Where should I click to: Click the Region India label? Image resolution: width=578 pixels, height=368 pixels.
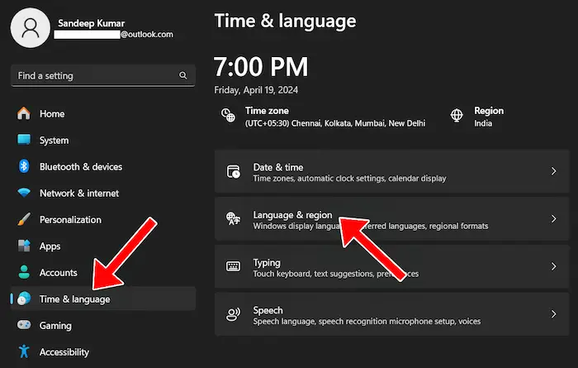[x=489, y=117]
